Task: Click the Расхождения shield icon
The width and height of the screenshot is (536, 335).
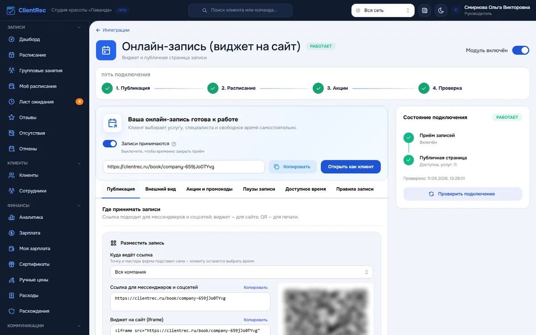Action: (x=12, y=311)
